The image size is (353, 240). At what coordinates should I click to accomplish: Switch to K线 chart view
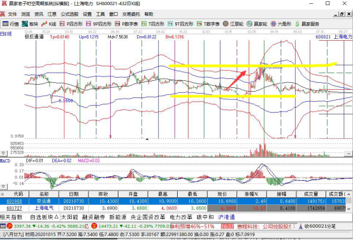48,24
